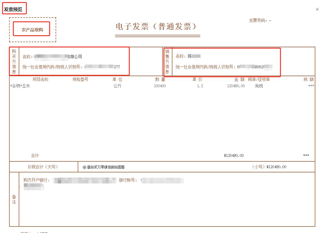Viewport: 323px width, 233px height.
Task: Click the 税率/征收率 column header
Action: tap(259, 79)
